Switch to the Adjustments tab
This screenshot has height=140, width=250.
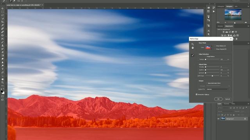click(229, 26)
